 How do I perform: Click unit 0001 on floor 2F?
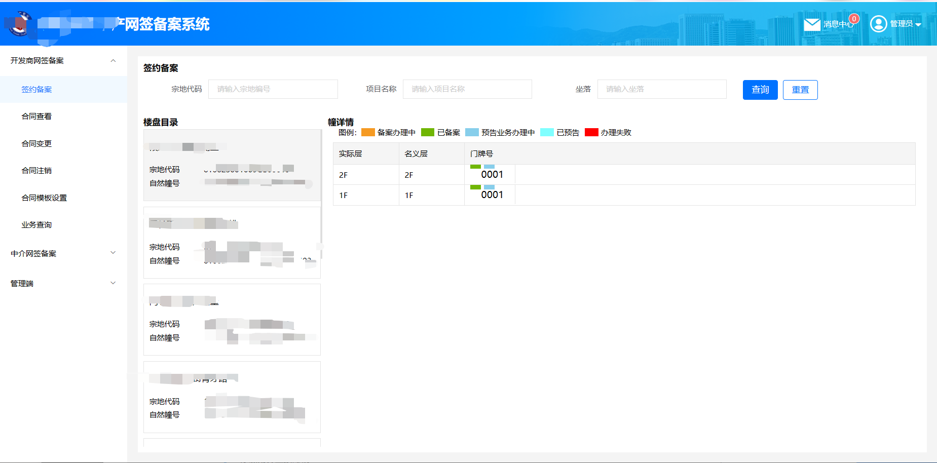point(492,175)
